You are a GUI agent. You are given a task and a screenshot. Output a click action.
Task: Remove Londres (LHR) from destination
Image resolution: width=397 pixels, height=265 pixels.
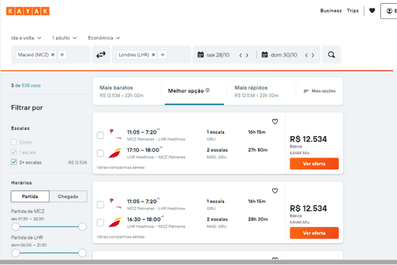[x=153, y=55]
